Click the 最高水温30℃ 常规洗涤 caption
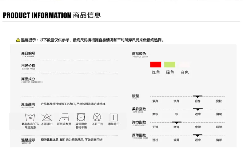The width and height of the screenshot is (243, 151). coord(30,126)
